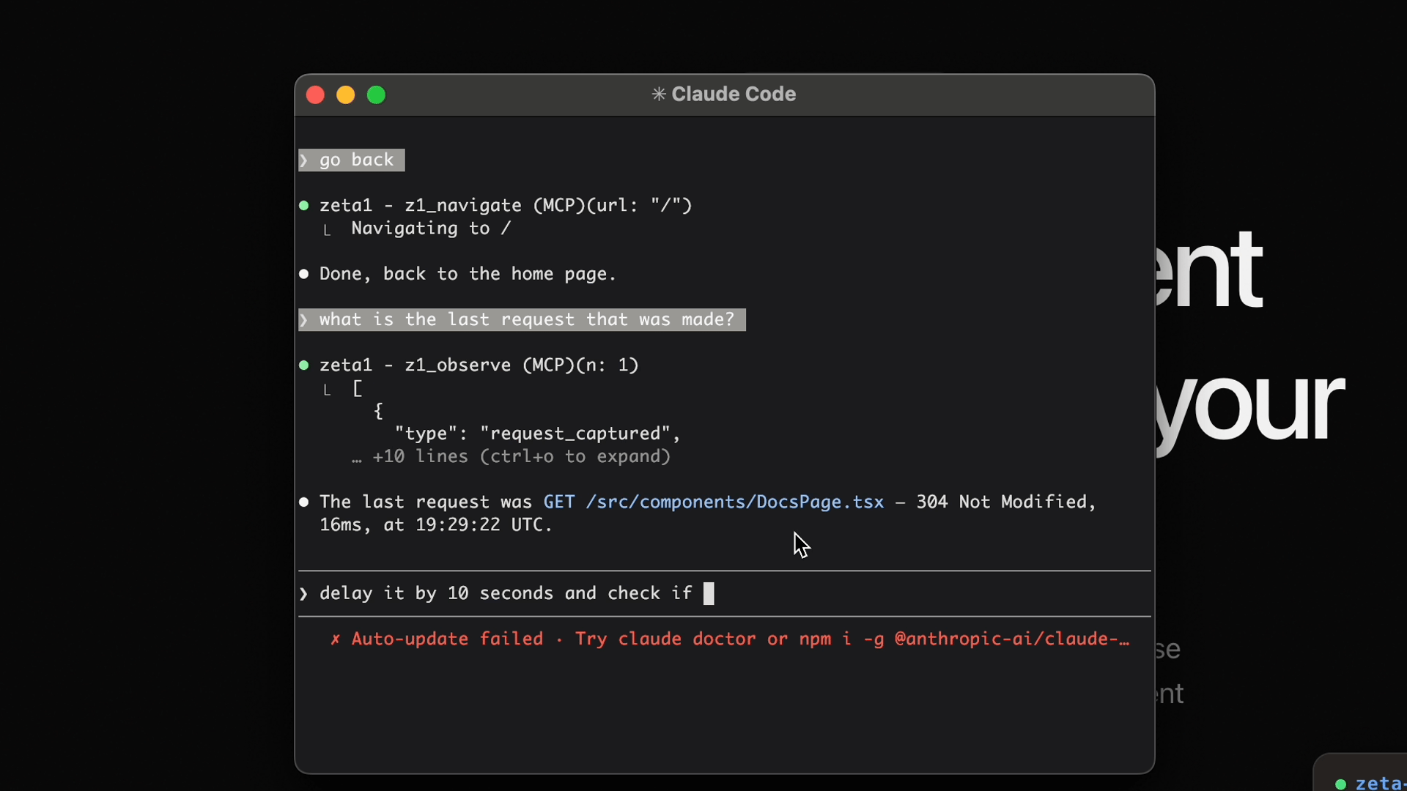Click the chevron beside 'go back' message

coord(304,160)
